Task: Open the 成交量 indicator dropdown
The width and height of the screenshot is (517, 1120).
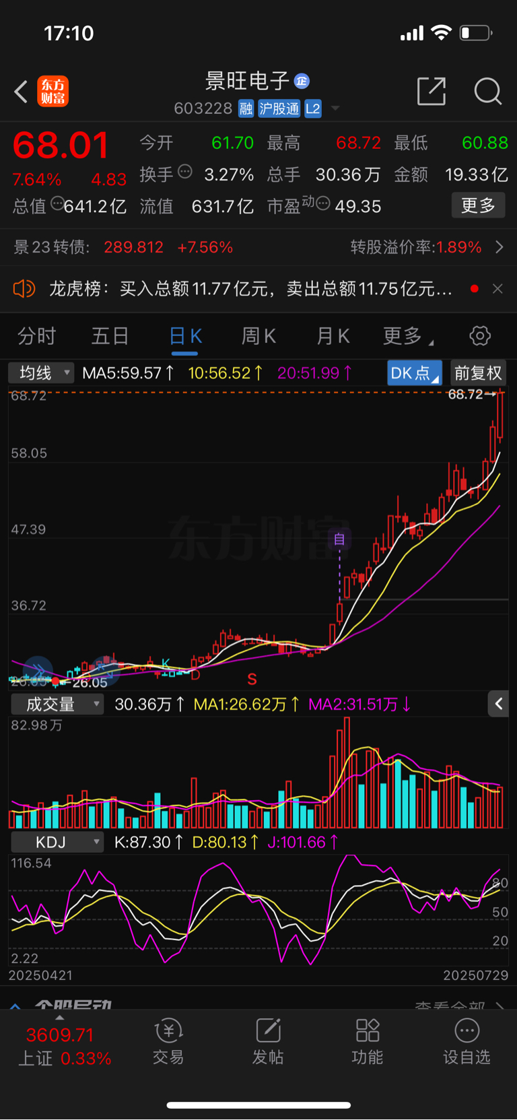Action: pos(57,704)
